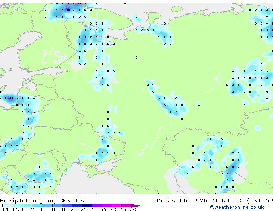Select the purple legend swatch between 30 and 35
The height and width of the screenshot is (211, 273).
tap(97, 205)
